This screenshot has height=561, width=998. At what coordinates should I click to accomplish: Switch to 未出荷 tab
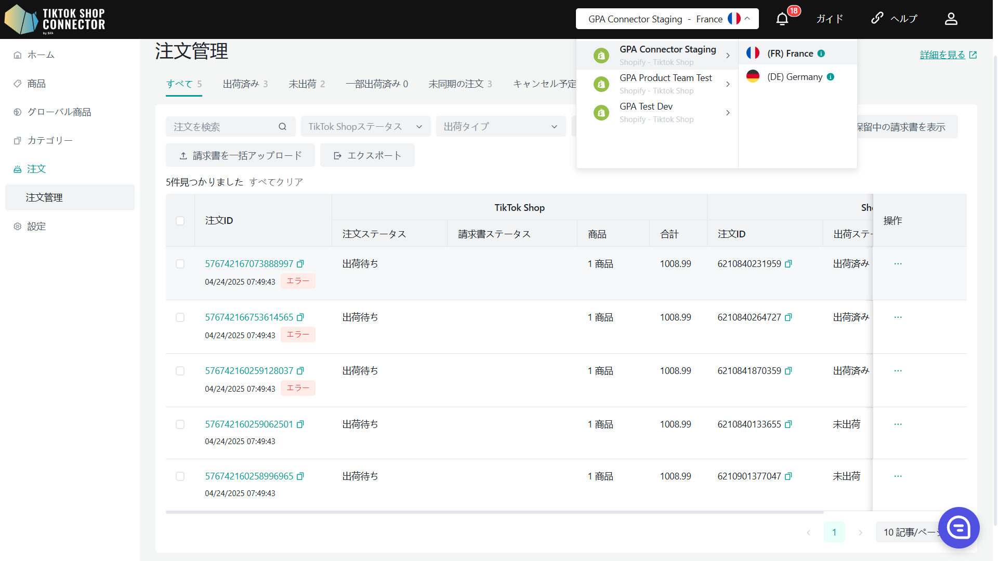(307, 84)
